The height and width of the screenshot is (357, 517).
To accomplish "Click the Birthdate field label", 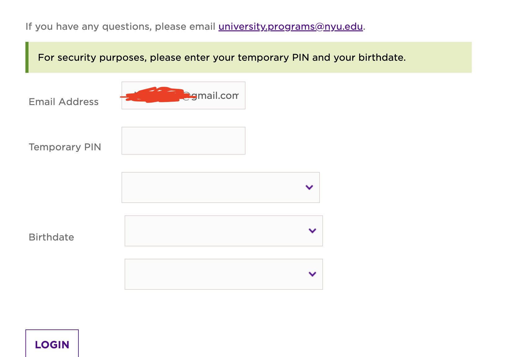I will coord(51,237).
